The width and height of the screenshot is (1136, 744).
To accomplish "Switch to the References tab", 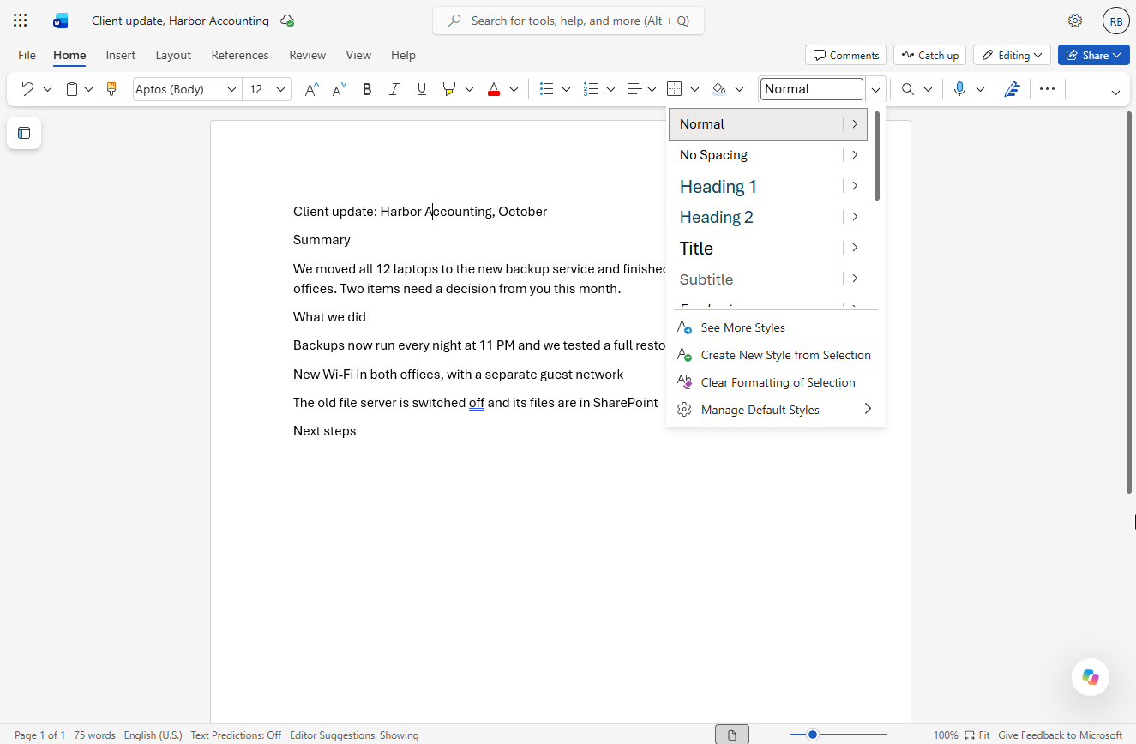I will coord(240,55).
